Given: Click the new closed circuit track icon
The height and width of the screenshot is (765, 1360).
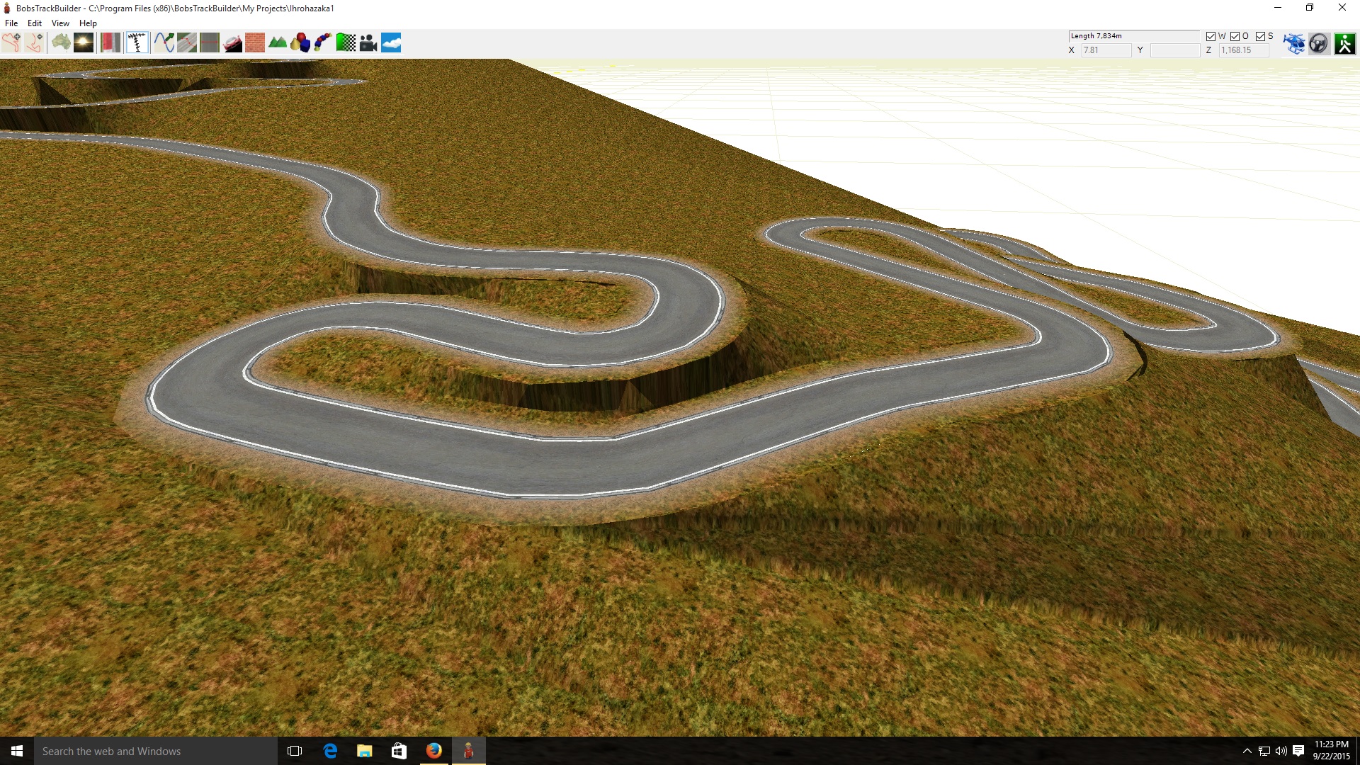Looking at the screenshot, I should (x=11, y=42).
